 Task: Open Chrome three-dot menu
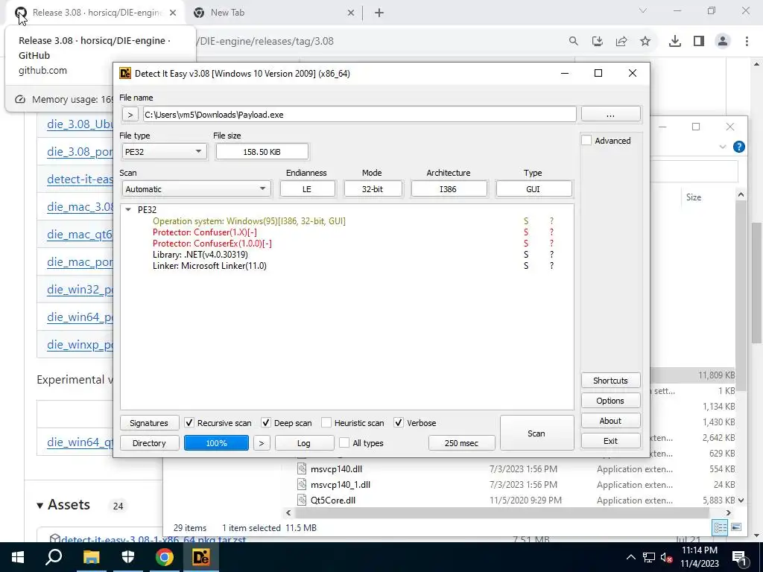coord(747,42)
